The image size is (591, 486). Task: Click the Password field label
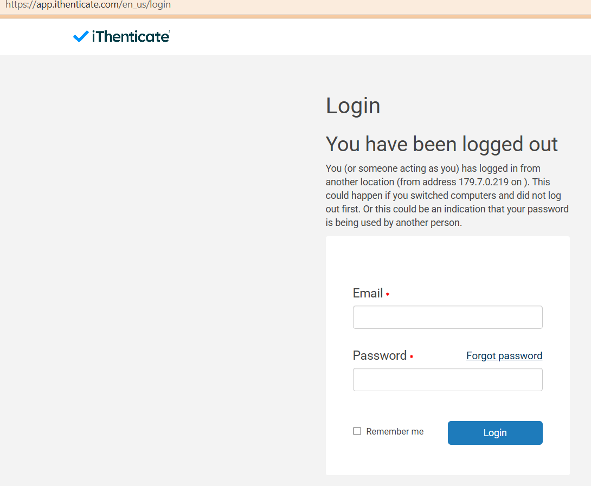[x=380, y=355]
